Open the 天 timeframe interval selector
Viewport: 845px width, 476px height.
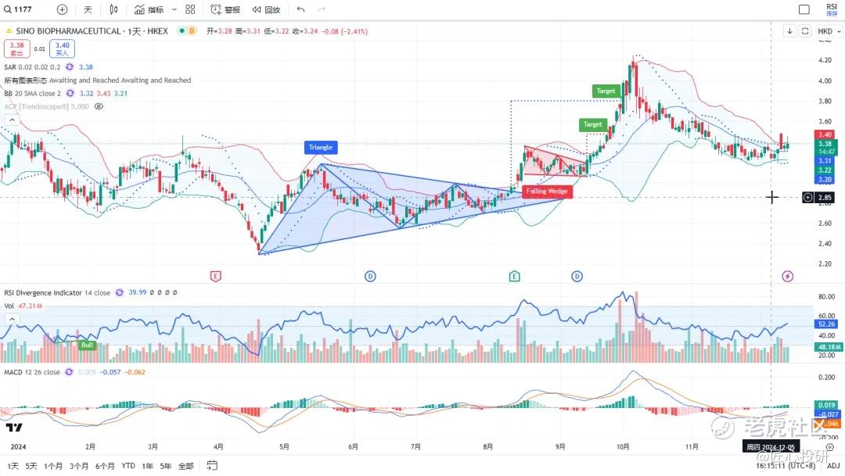tap(88, 9)
